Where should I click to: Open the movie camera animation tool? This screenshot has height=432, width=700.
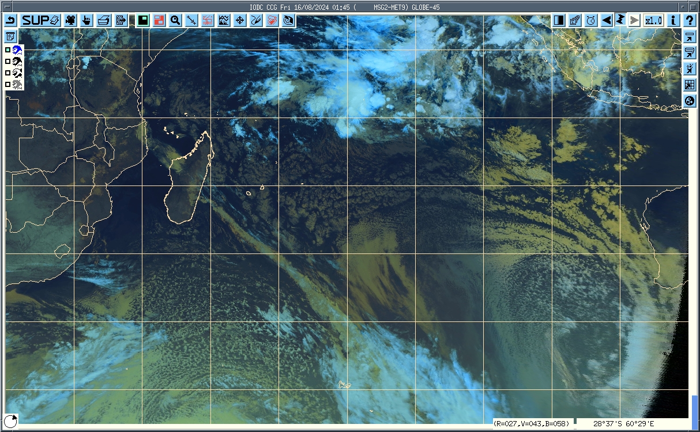coord(70,20)
